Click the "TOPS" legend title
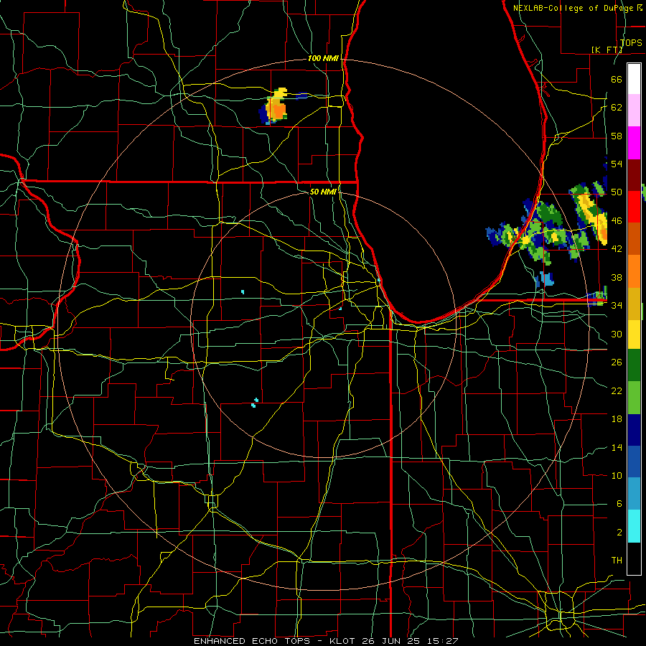This screenshot has width=646, height=646. point(631,43)
